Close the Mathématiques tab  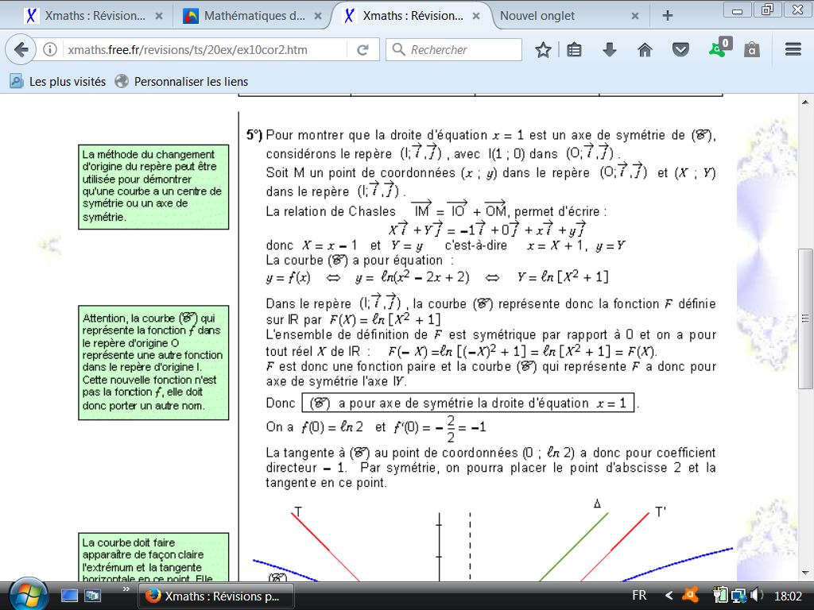coord(318,16)
